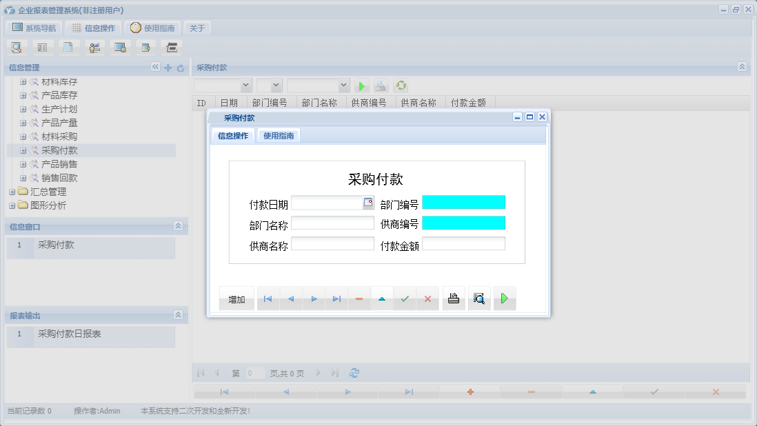Click the print icon in the 采购付款 dialog
This screenshot has width=757, height=426.
(454, 298)
